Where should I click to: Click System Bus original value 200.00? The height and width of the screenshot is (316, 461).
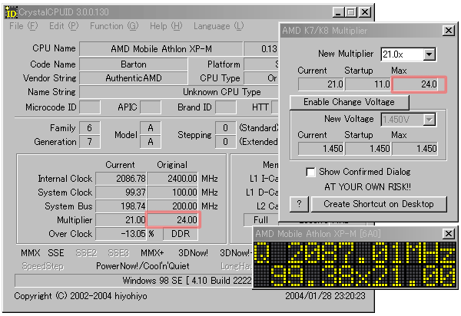[172, 206]
